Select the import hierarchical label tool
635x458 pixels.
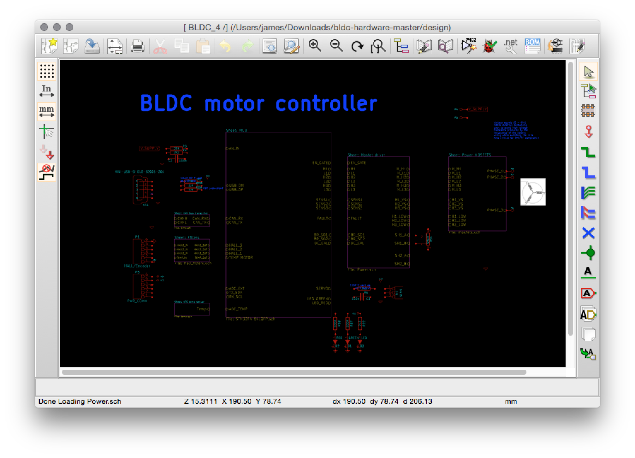tap(588, 354)
